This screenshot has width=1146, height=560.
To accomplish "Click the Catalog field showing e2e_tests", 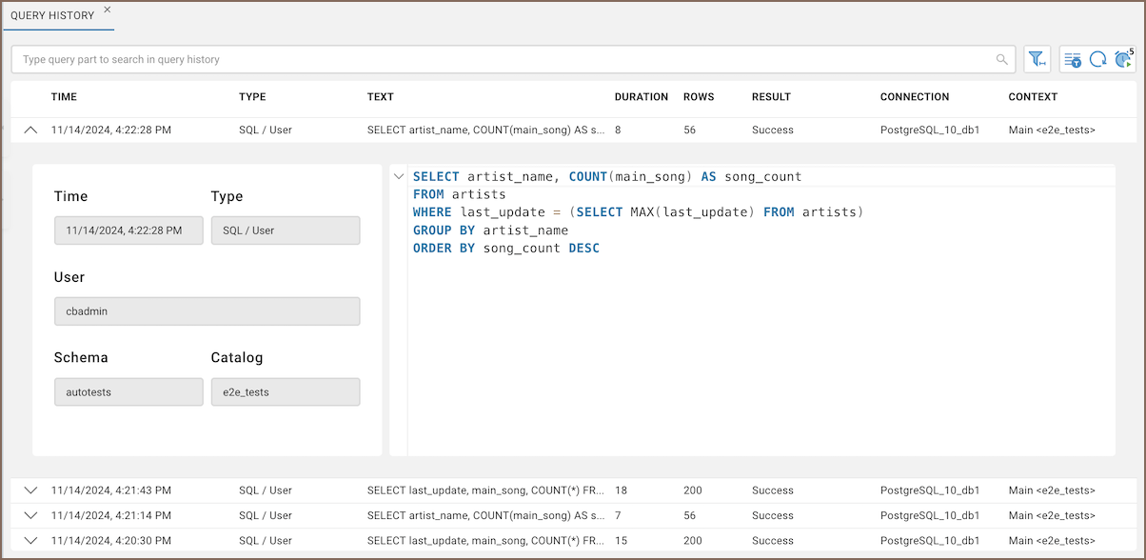I will pos(285,392).
